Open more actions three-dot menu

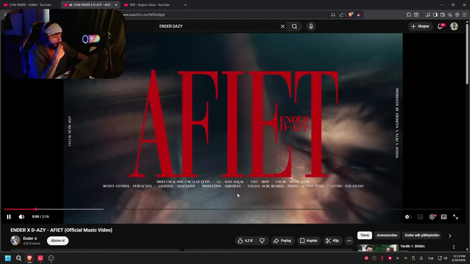click(x=349, y=241)
